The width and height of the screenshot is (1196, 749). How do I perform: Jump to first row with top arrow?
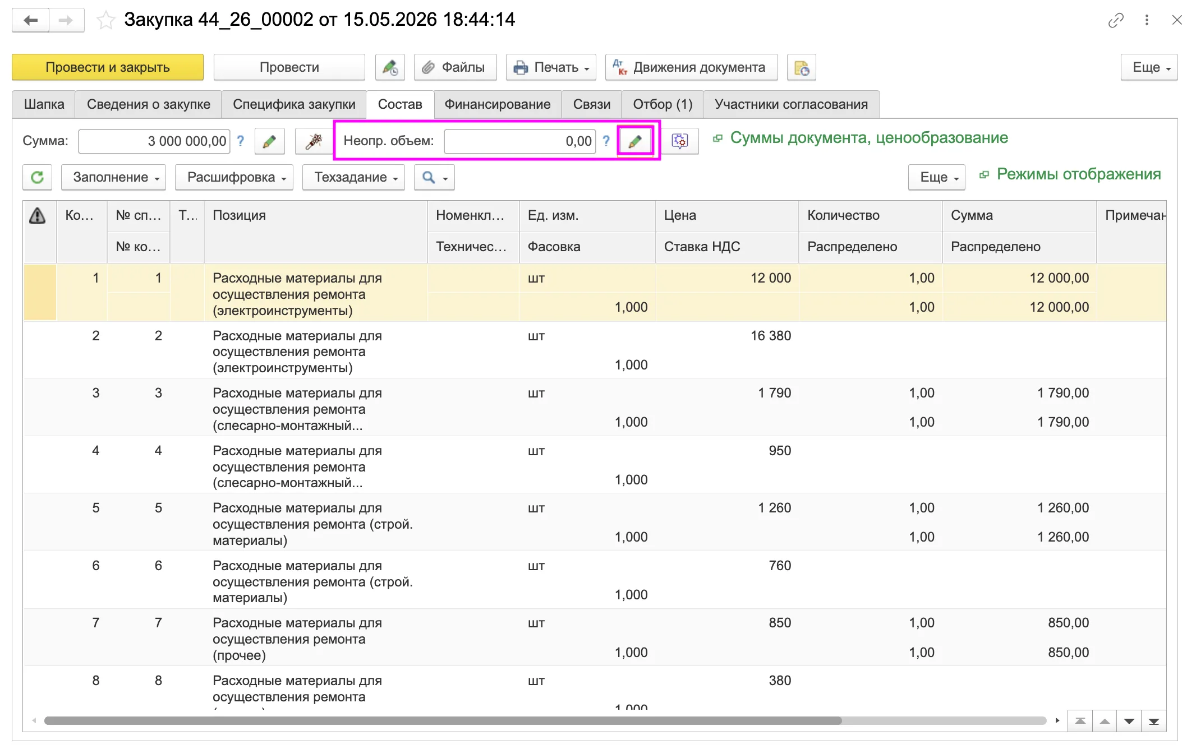pyautogui.click(x=1080, y=721)
